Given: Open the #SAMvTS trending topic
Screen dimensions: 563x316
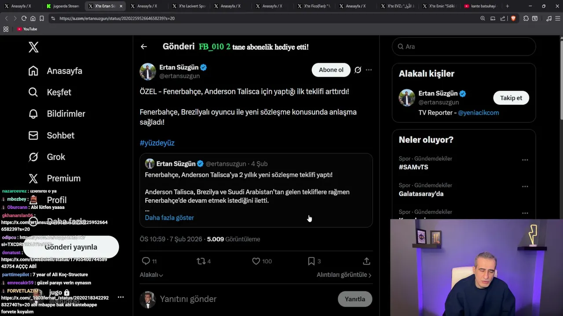Looking at the screenshot, I should (x=413, y=167).
